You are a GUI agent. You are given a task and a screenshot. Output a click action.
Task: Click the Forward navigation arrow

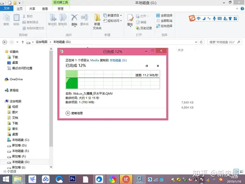coord(12,42)
